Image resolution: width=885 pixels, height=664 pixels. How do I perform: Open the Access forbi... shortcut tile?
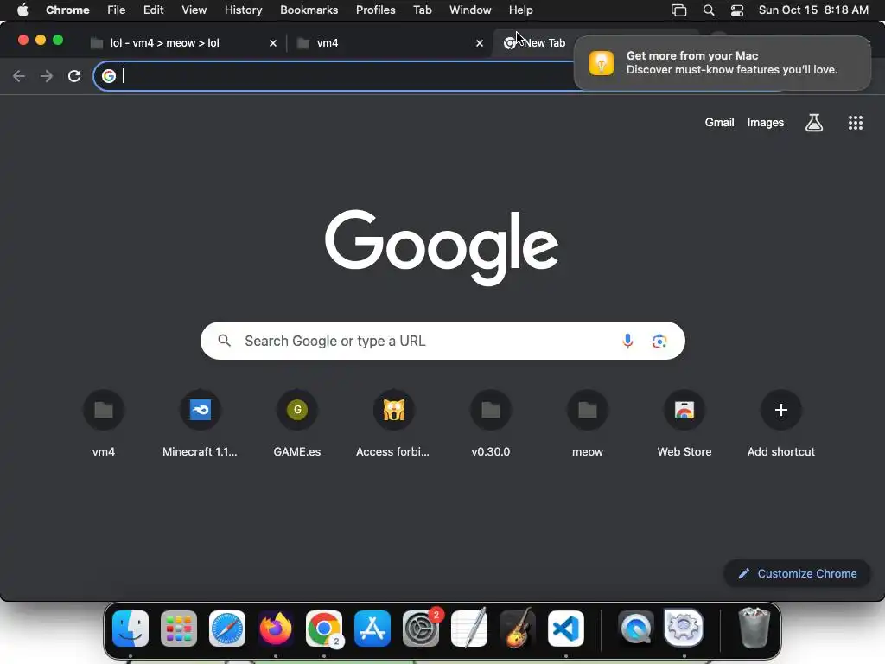coord(393,424)
